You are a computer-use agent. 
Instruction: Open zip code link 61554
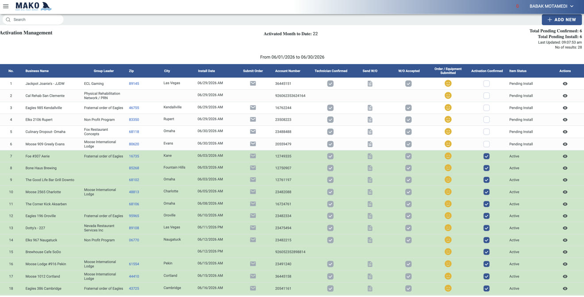(x=134, y=264)
